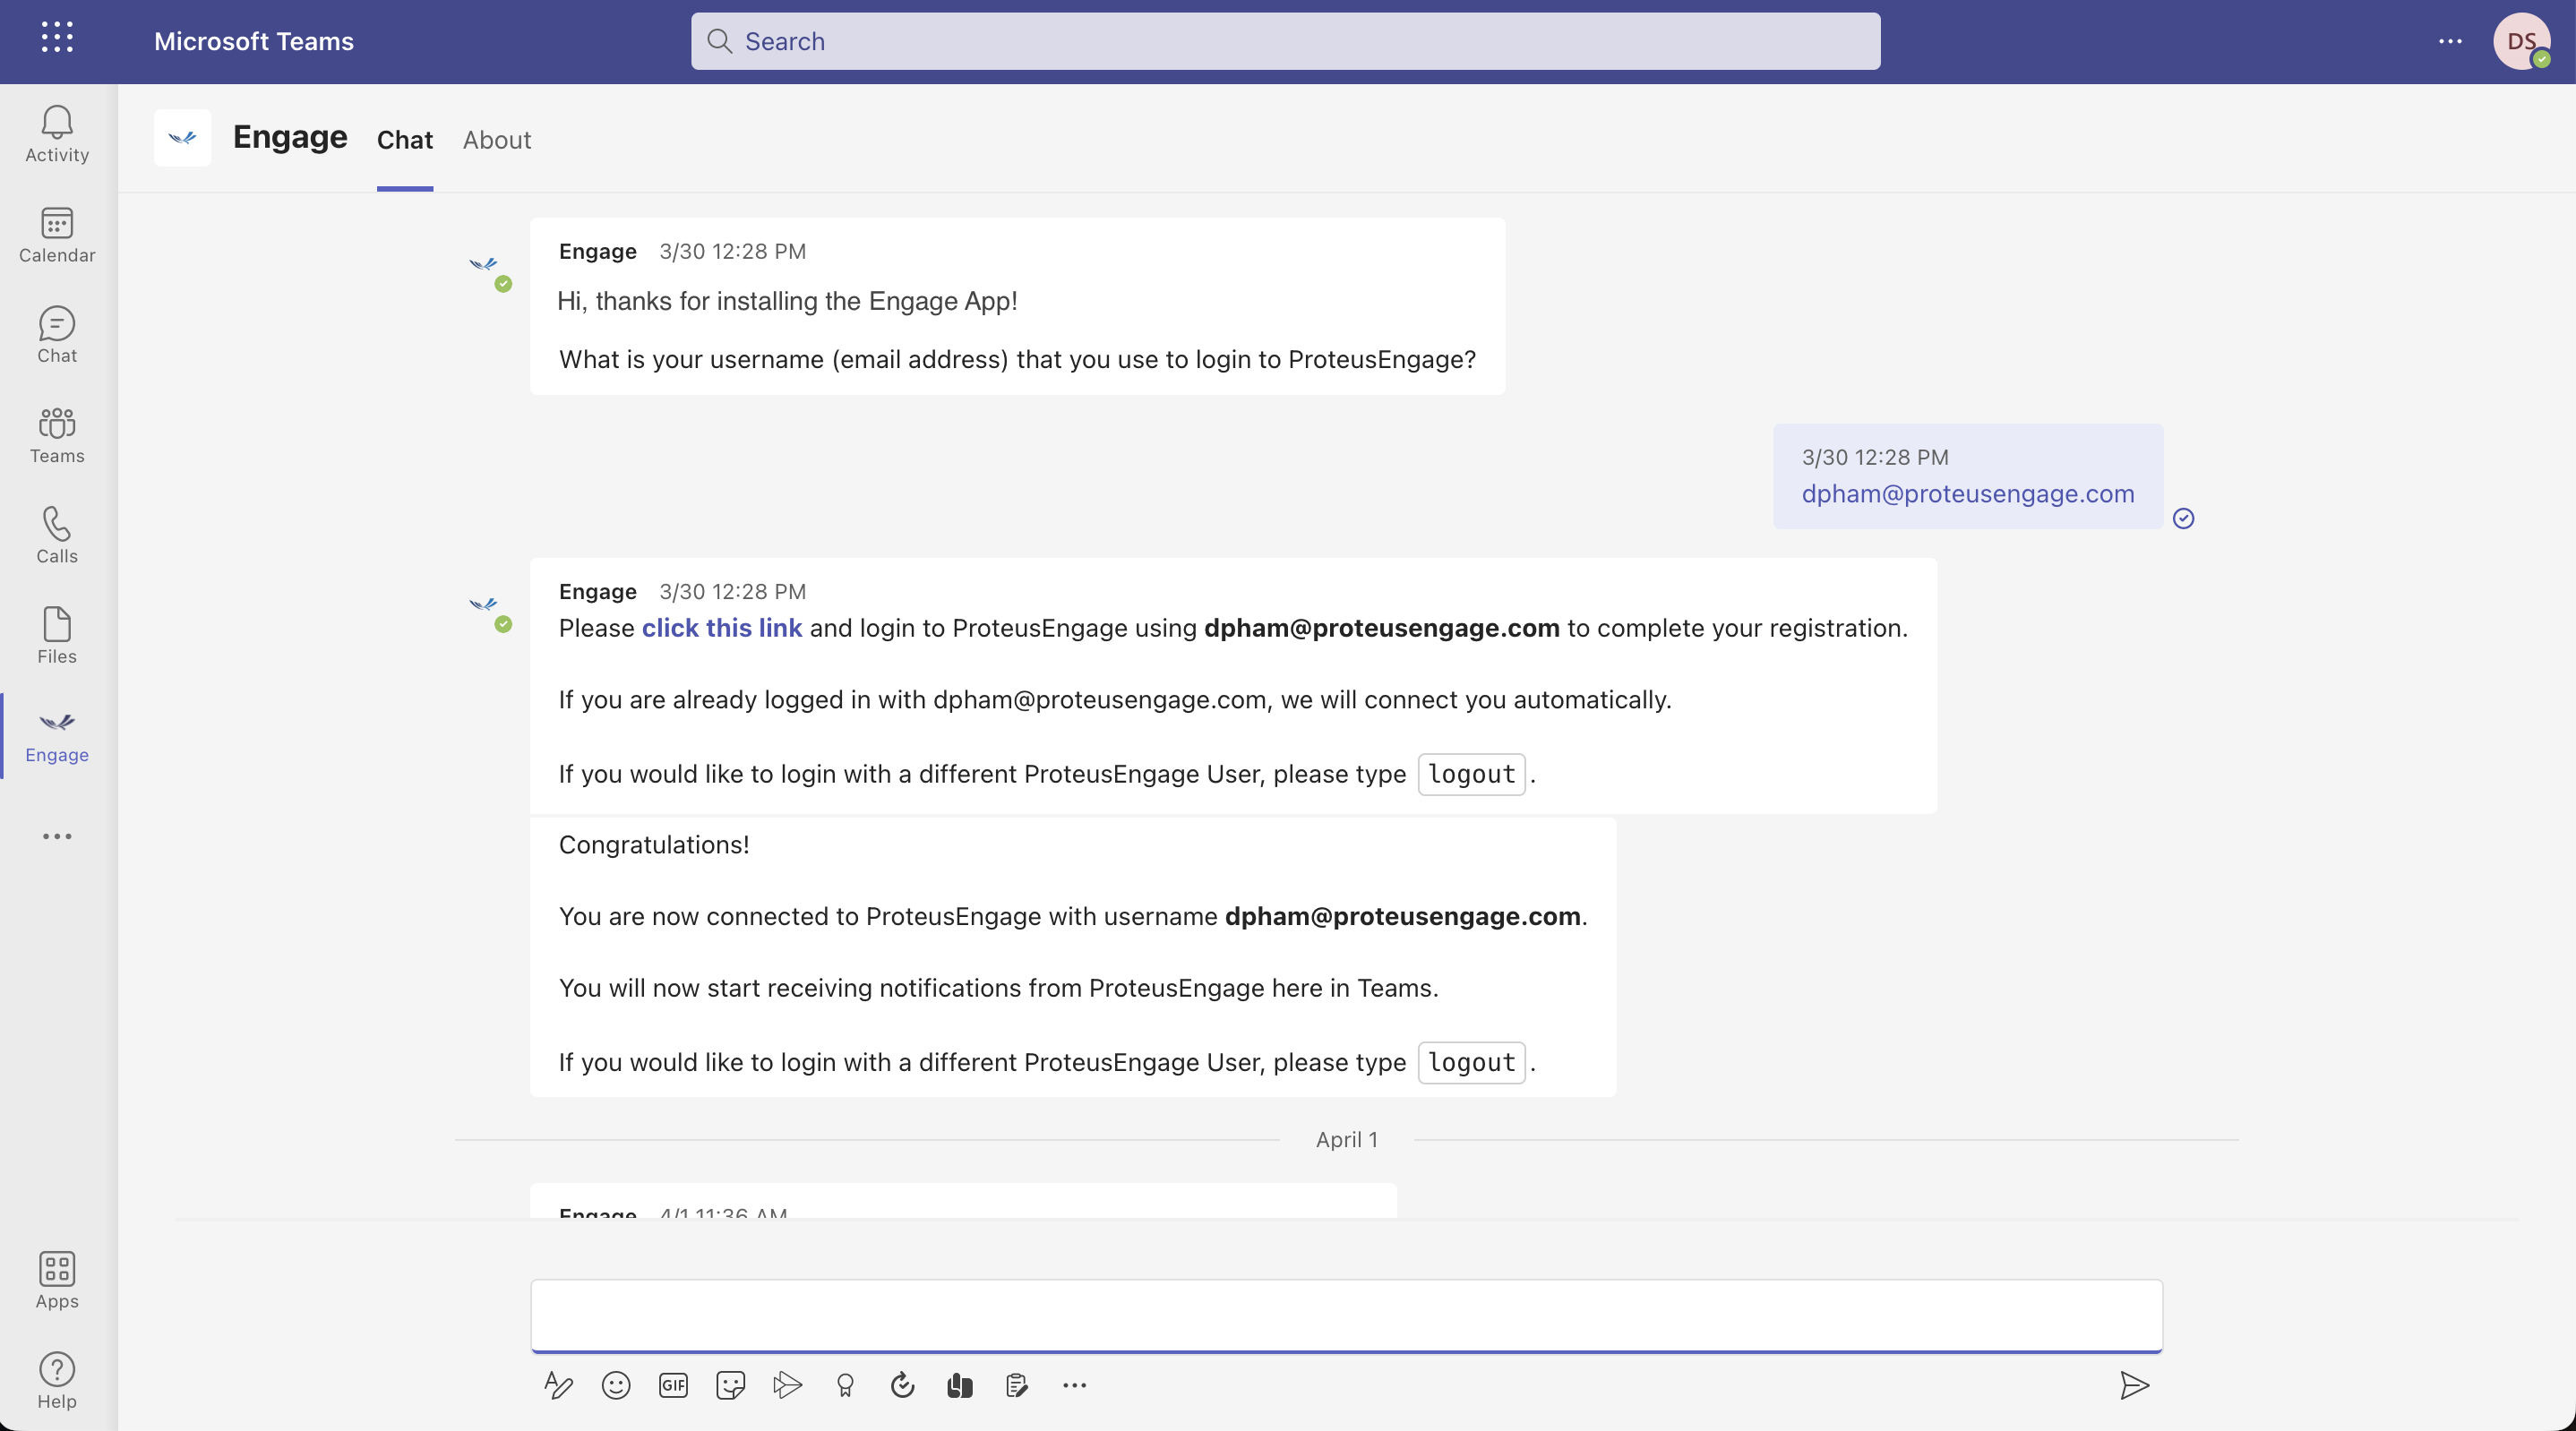Click the 'Congratulations!' text

654,845
